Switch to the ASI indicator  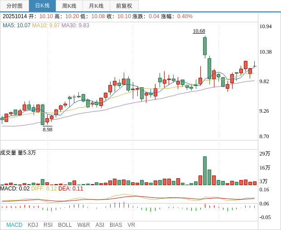(100, 225)
